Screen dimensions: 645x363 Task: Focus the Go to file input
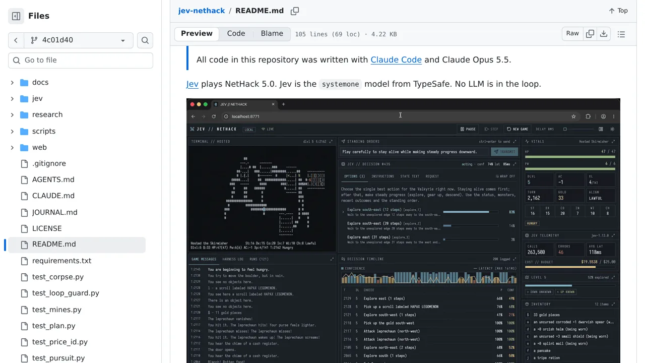[x=81, y=60]
